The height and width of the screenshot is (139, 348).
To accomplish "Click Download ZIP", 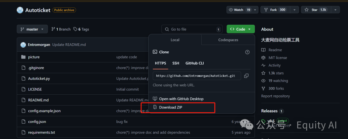I will [170, 107].
